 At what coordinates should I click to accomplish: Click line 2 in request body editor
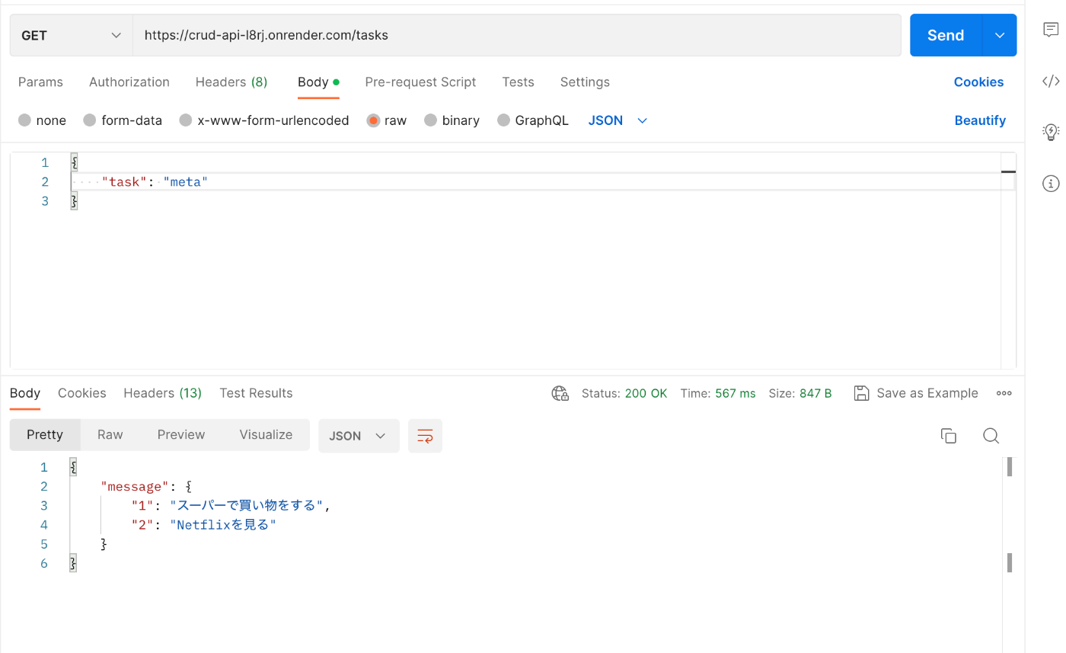click(x=535, y=181)
